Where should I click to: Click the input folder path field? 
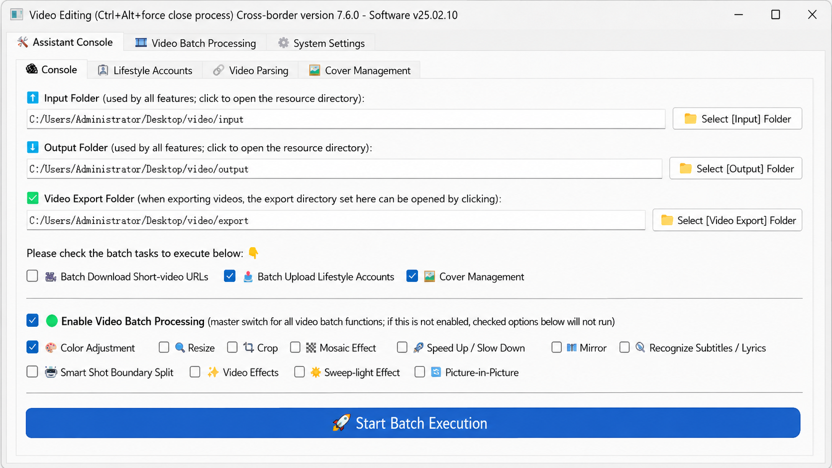(346, 119)
